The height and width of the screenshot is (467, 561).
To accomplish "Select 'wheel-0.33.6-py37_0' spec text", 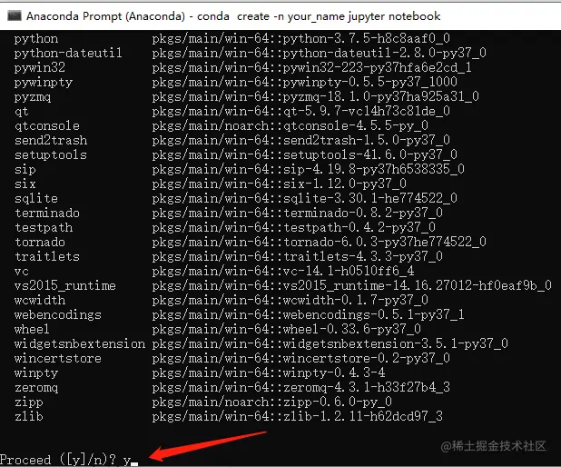I will coord(352,329).
